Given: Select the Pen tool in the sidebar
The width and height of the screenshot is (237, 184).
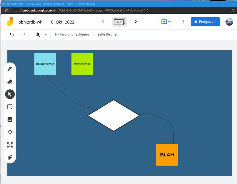Looking at the screenshot, I should 10,69.
